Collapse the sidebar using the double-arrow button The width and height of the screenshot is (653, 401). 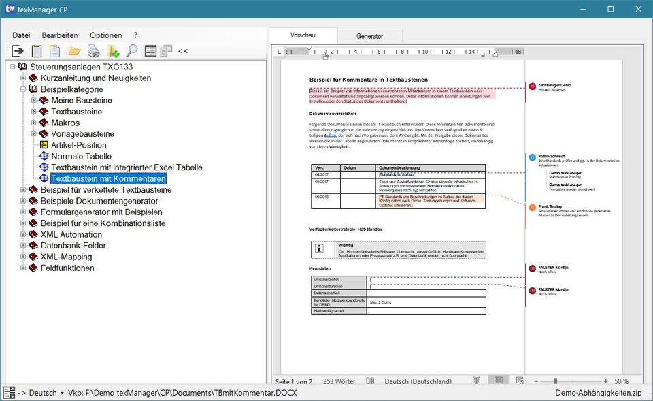tap(182, 50)
